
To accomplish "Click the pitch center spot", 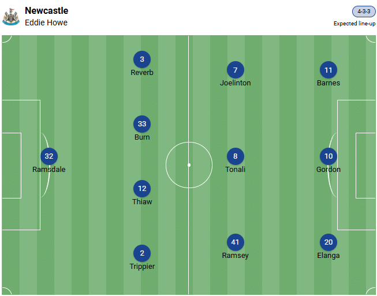I will click(x=189, y=165).
